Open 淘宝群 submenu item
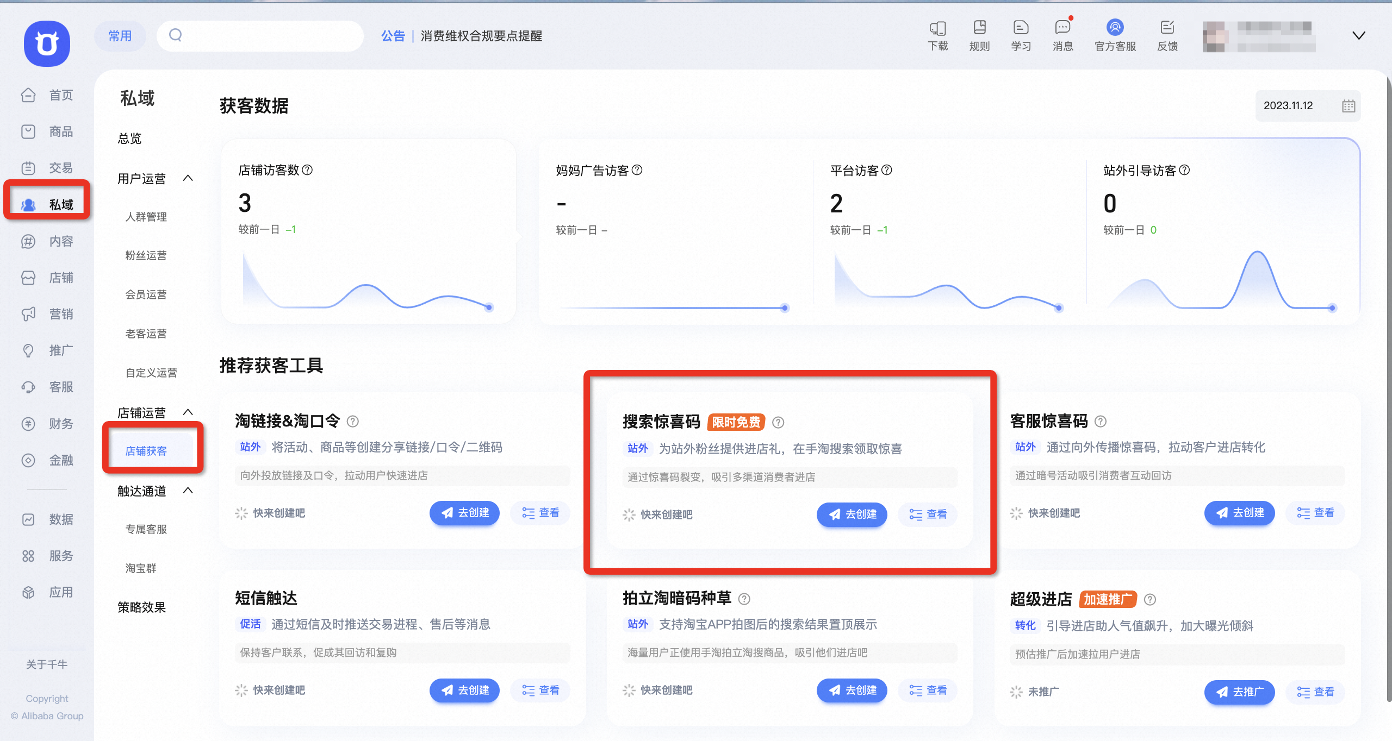Screen dimensions: 1392x741 (x=141, y=568)
